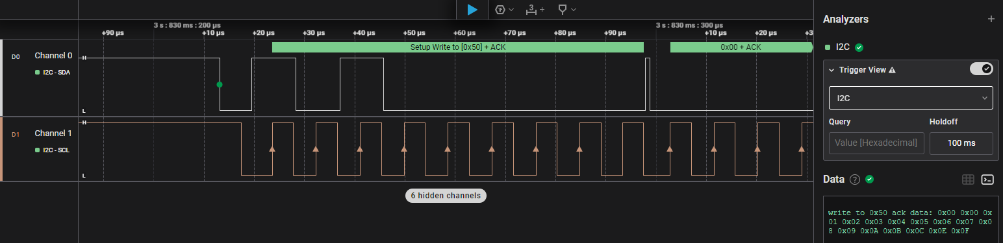Click the I2C analyzer green status checkmark

coord(859,47)
